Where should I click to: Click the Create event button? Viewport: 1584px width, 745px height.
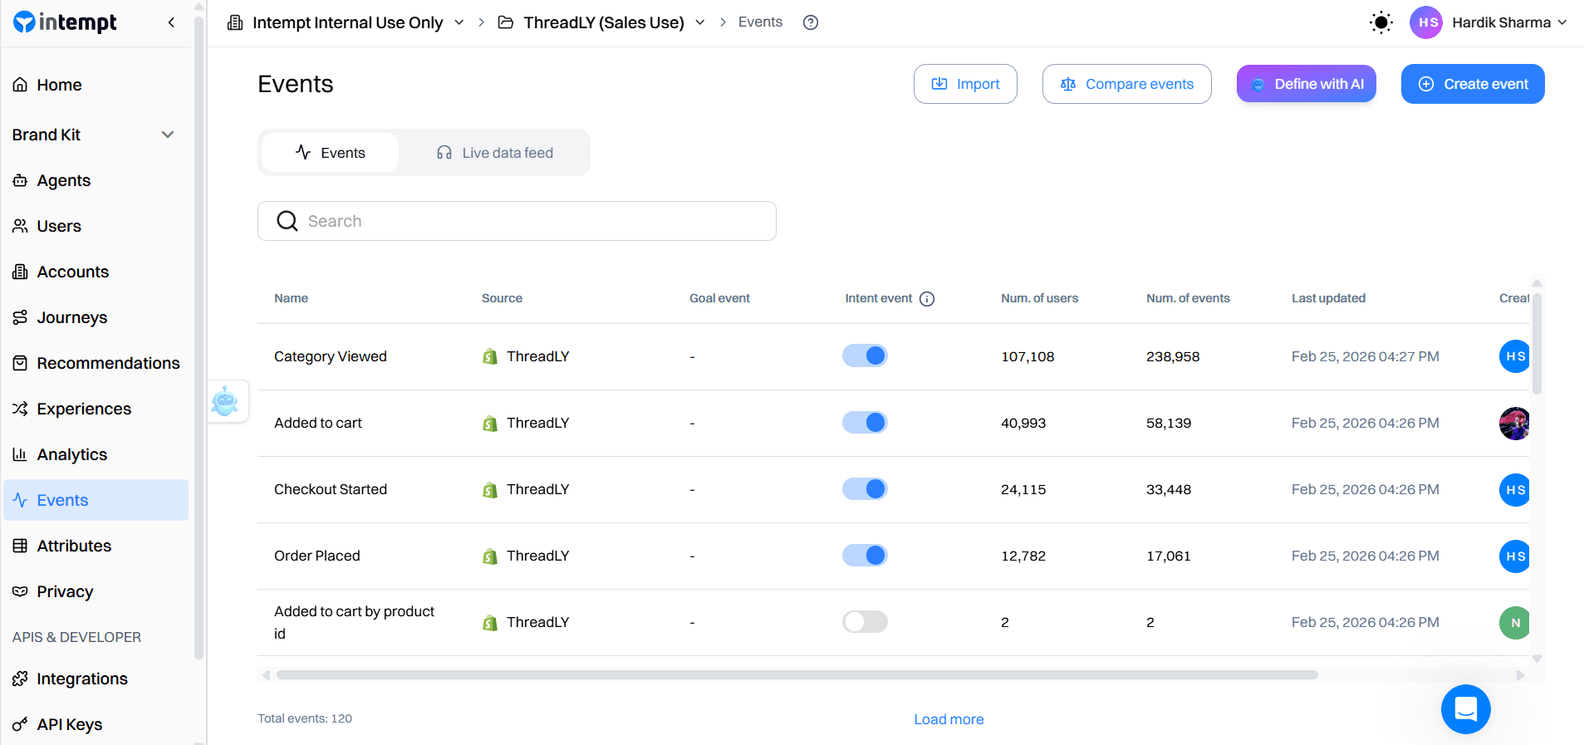pos(1472,84)
